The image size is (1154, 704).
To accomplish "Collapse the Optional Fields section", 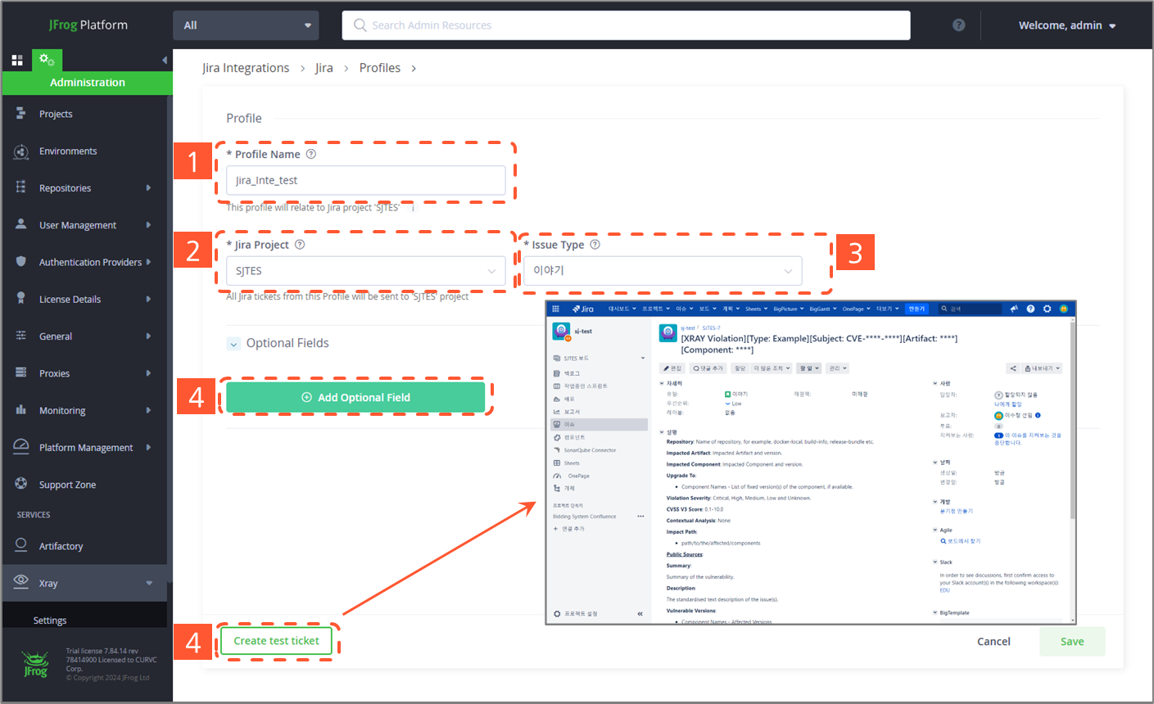I will tap(233, 344).
